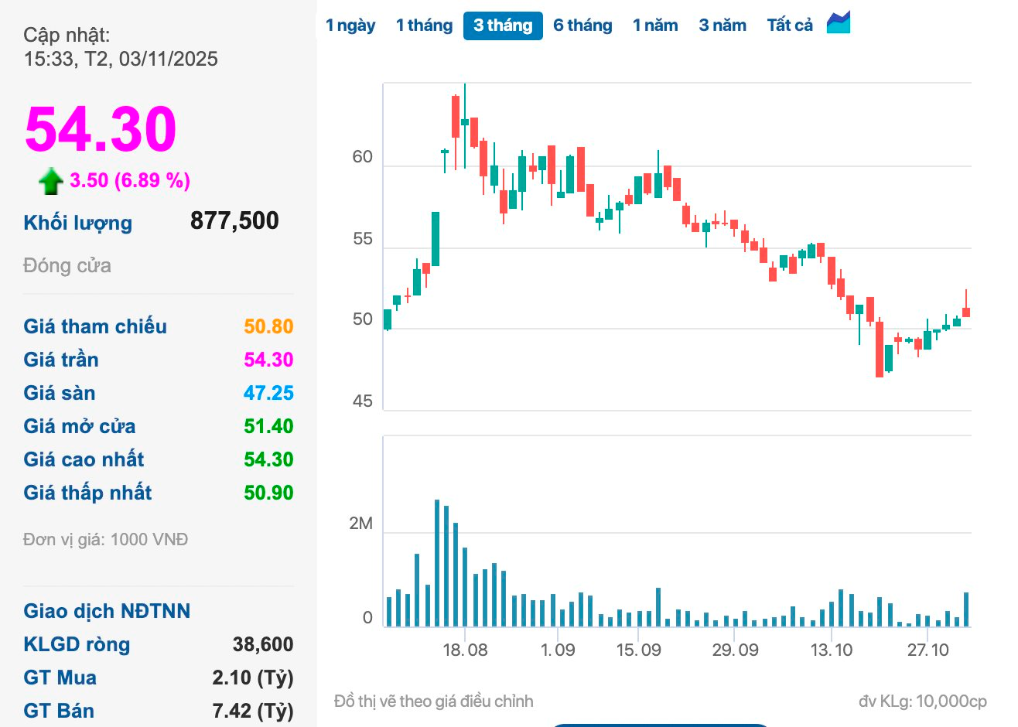This screenshot has width=1018, height=727.
Task: Open the advanced chart icon beside Tất cả
Action: click(x=839, y=23)
